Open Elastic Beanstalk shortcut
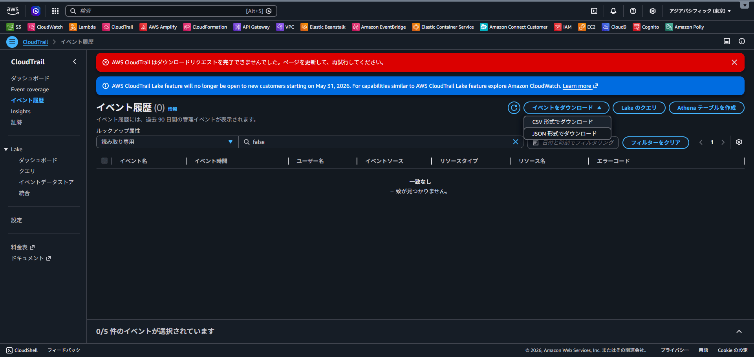754x357 pixels. point(323,27)
